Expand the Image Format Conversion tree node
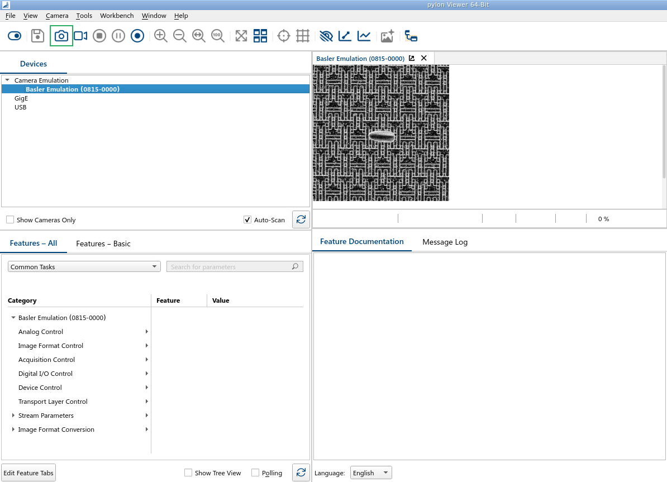This screenshot has height=482, width=667. click(x=13, y=429)
